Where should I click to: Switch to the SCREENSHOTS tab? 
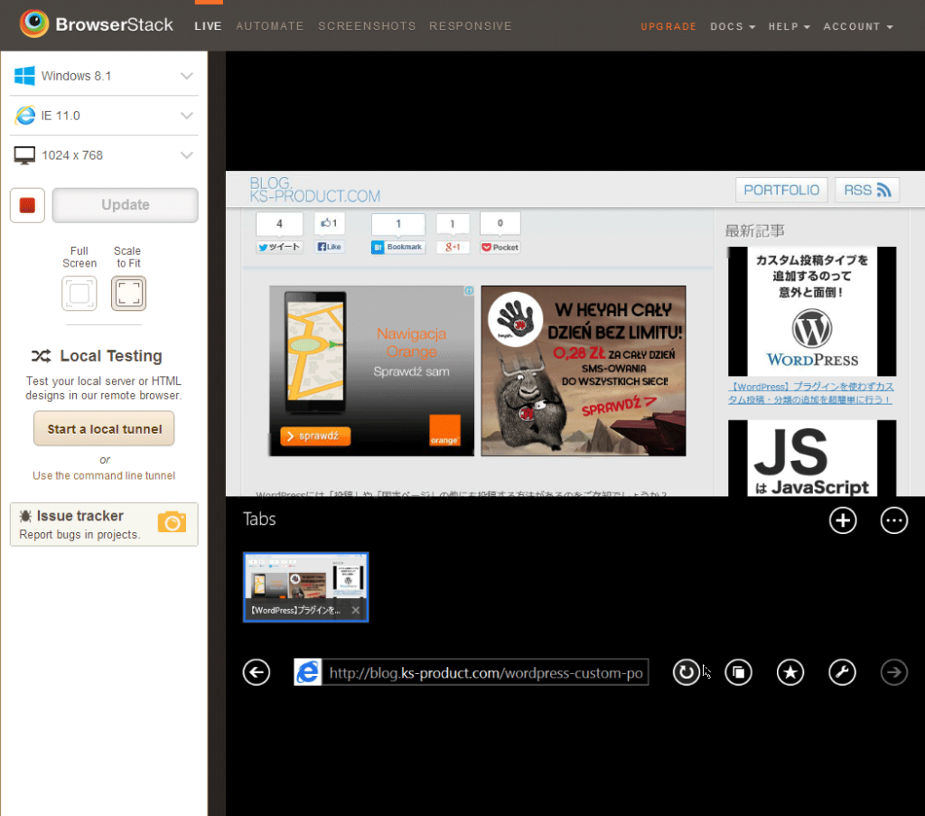click(x=367, y=26)
